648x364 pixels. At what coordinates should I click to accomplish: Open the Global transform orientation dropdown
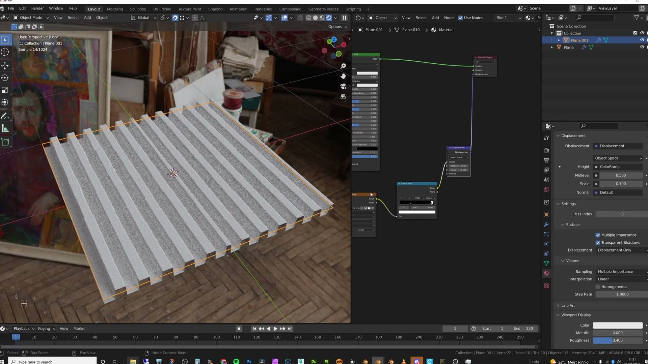point(143,18)
